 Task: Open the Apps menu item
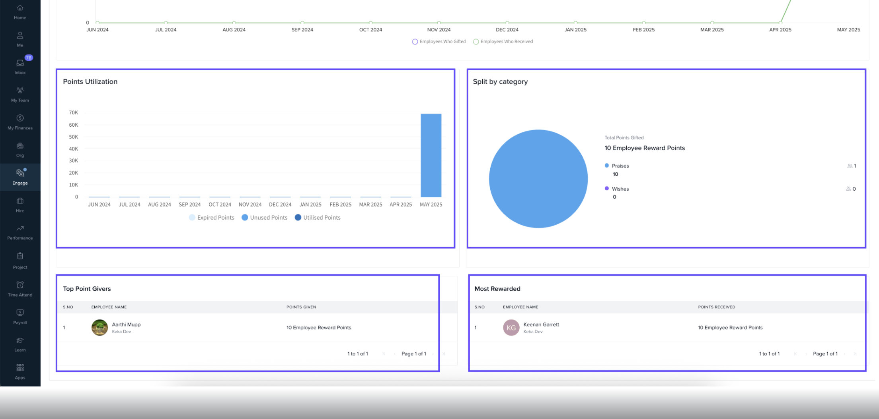click(20, 371)
